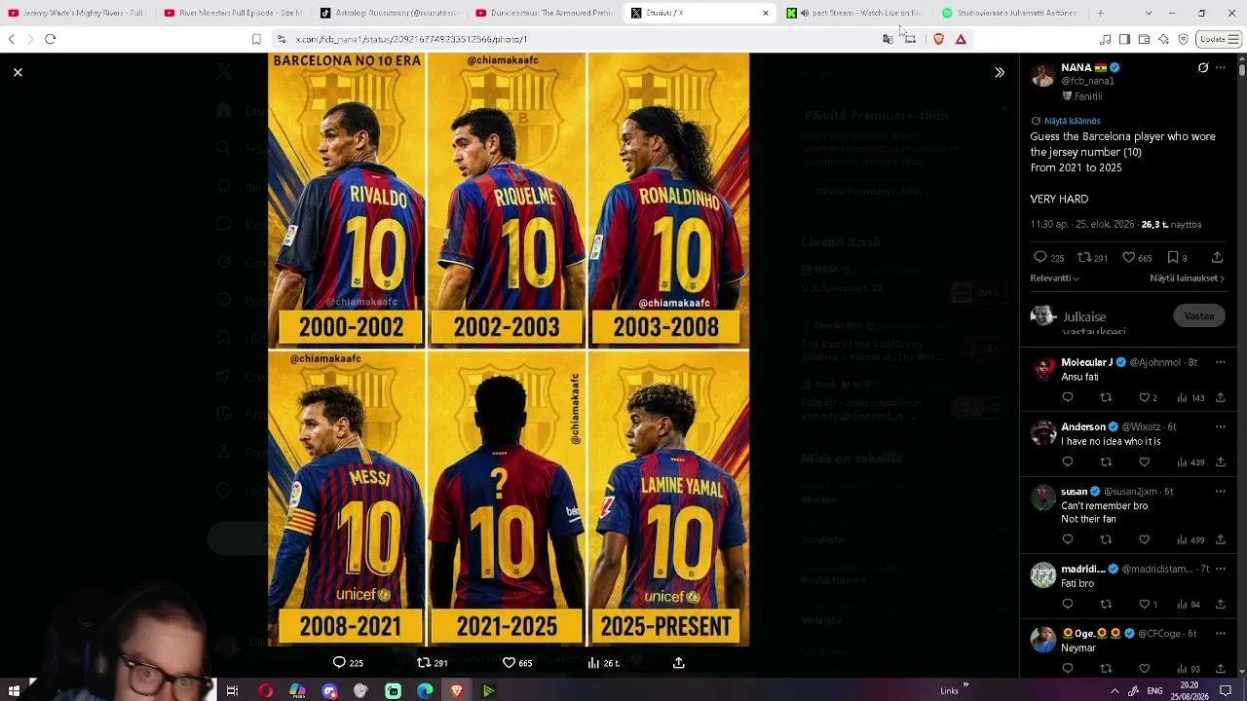Open the Leo AI sparkle icon

[x=1163, y=39]
